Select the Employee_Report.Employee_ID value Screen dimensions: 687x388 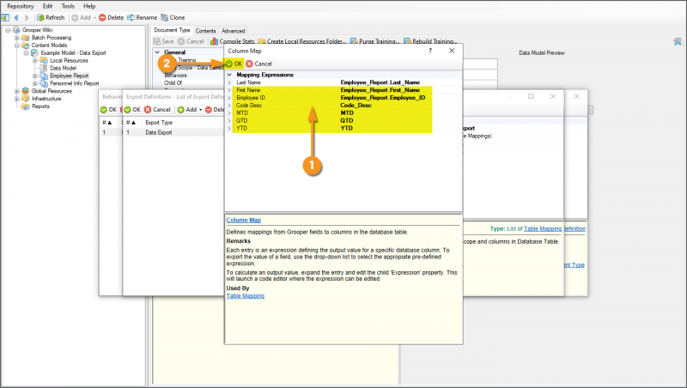click(382, 98)
